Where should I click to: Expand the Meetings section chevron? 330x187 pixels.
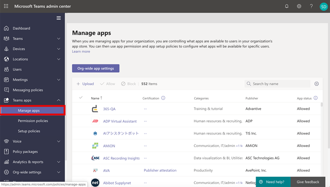click(59, 80)
